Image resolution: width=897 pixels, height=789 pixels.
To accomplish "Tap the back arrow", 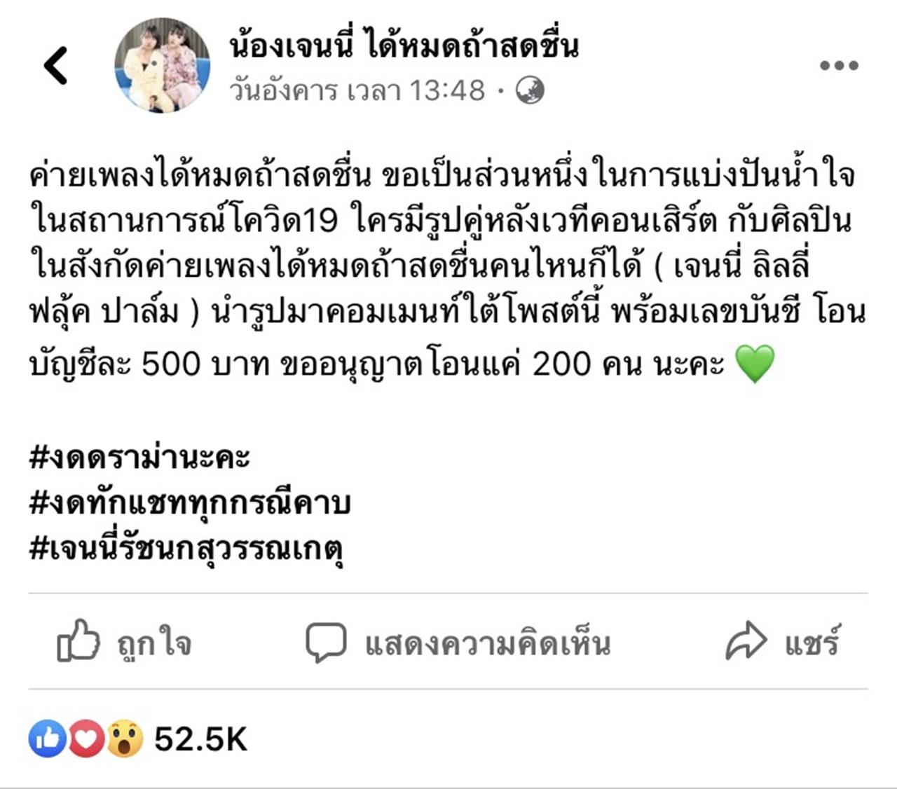I will [x=56, y=66].
